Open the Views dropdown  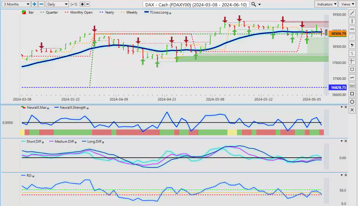[x=347, y=4]
